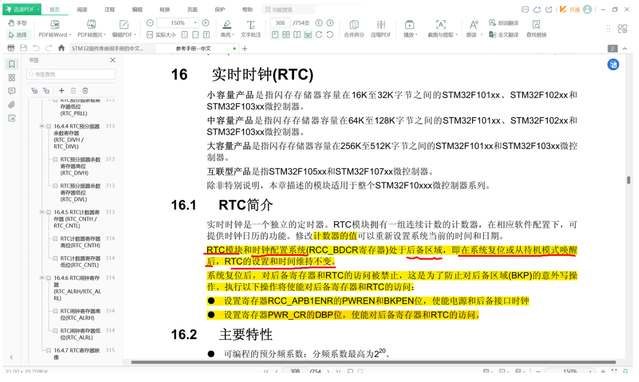Image resolution: width=639 pixels, height=382 pixels.
Task: Open the 查找替换 find and replace tool
Action: pyautogui.click(x=536, y=29)
